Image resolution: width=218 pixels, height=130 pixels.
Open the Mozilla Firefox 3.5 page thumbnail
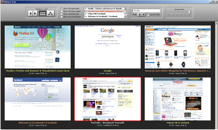coord(38,47)
